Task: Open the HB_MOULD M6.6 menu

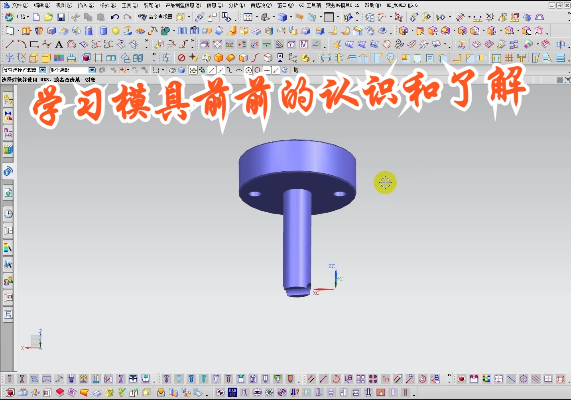Action: coord(402,5)
